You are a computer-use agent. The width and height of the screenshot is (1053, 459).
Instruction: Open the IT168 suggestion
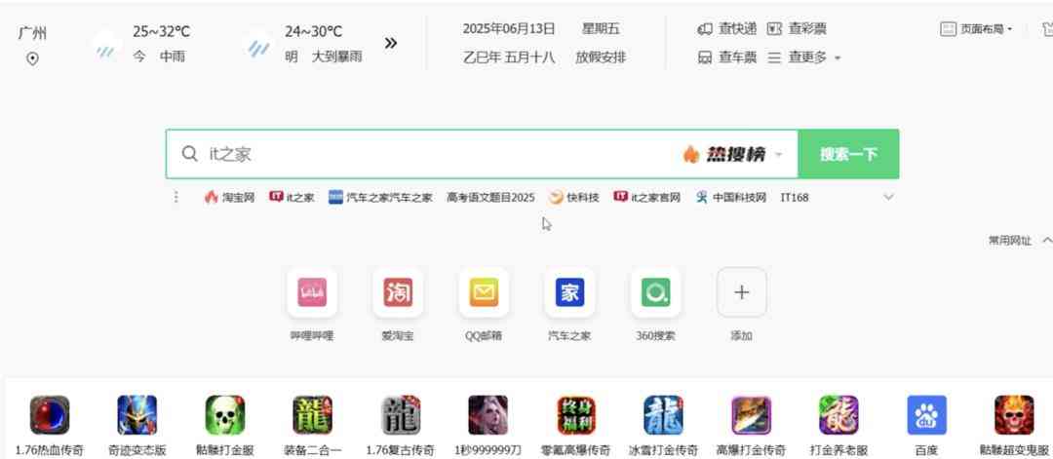[x=795, y=197]
